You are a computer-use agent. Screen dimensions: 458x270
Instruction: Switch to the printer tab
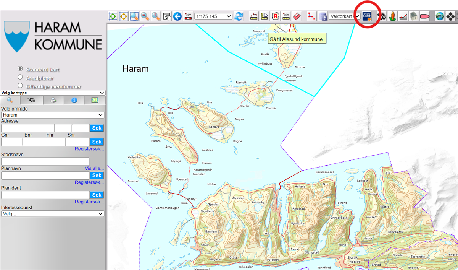click(53, 101)
